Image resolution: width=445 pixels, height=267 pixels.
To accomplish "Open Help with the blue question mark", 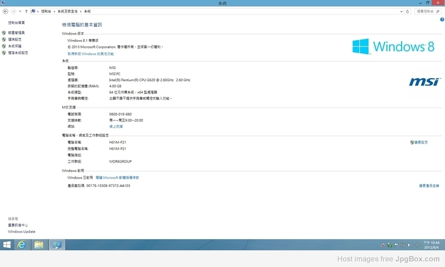I will (441, 19).
